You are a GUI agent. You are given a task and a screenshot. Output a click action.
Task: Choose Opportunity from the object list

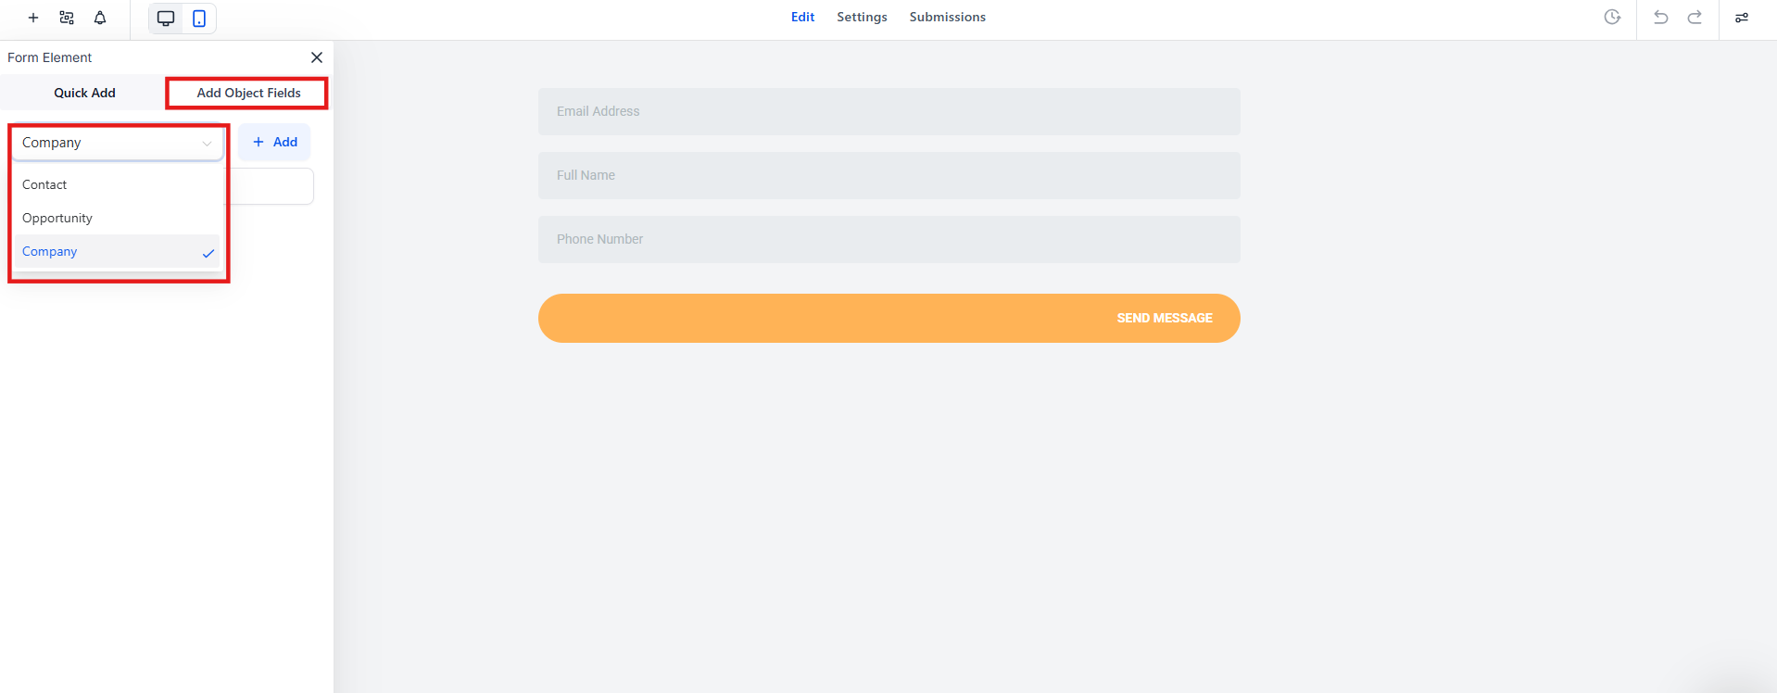[x=57, y=218]
